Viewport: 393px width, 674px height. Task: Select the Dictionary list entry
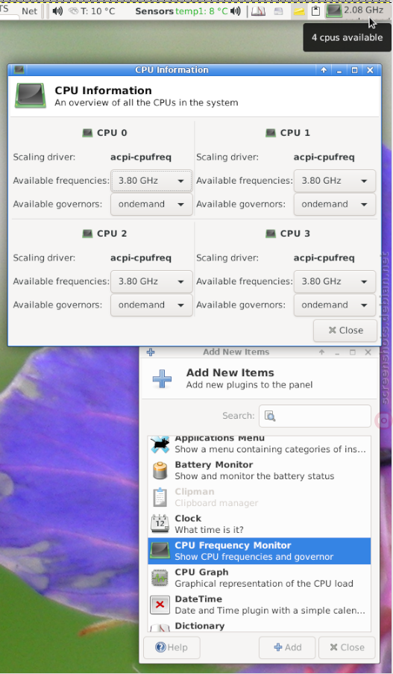pyautogui.click(x=259, y=625)
